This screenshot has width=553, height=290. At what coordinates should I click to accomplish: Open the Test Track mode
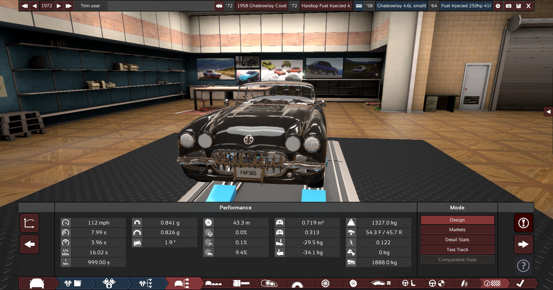point(457,250)
